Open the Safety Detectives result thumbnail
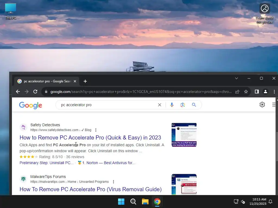This screenshot has height=208, width=278. click(184, 135)
